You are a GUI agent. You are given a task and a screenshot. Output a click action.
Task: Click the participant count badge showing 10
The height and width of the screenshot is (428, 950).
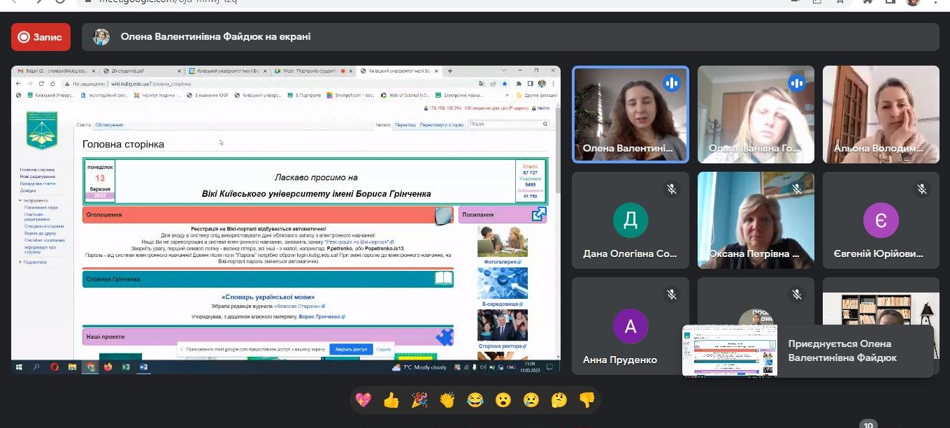point(868,425)
